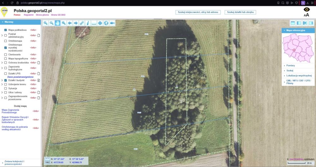Open Mapa Zagrożenia Powodziowego link
This screenshot has height=167, width=316.
(x=10, y=111)
